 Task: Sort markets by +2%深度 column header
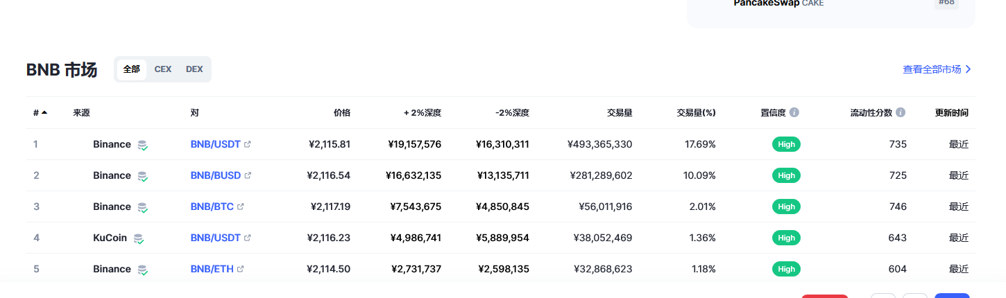point(422,112)
